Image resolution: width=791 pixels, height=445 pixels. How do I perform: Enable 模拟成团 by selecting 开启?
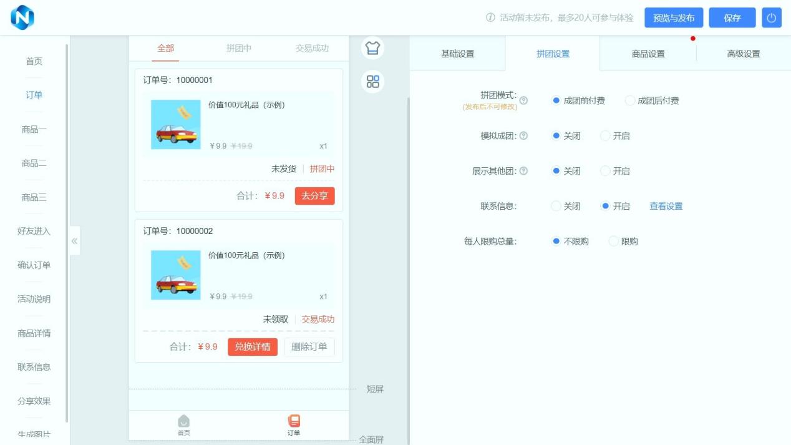point(605,136)
